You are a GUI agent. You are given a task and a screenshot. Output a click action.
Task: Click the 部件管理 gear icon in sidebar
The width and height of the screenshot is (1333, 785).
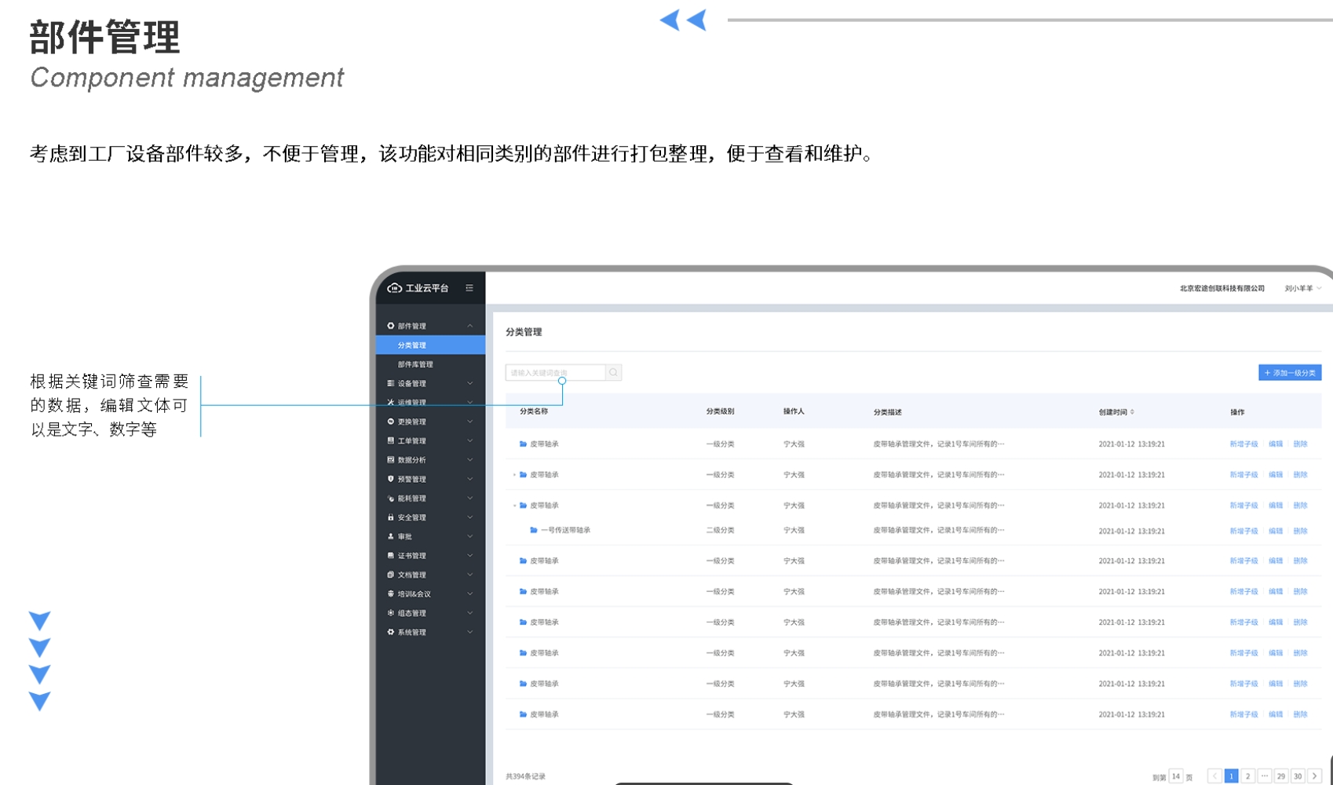pos(391,326)
